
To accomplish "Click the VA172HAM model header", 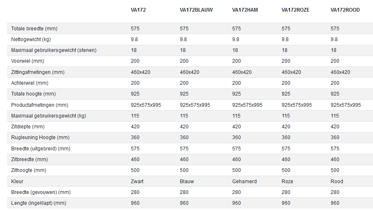I will [x=245, y=10].
